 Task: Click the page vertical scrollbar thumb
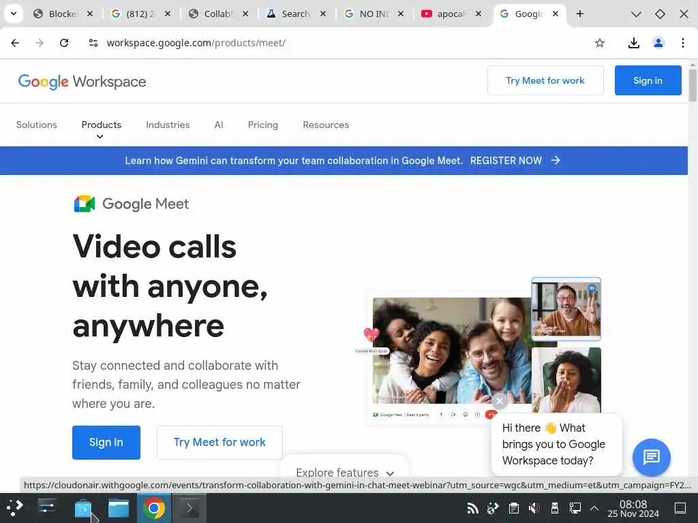tap(693, 84)
